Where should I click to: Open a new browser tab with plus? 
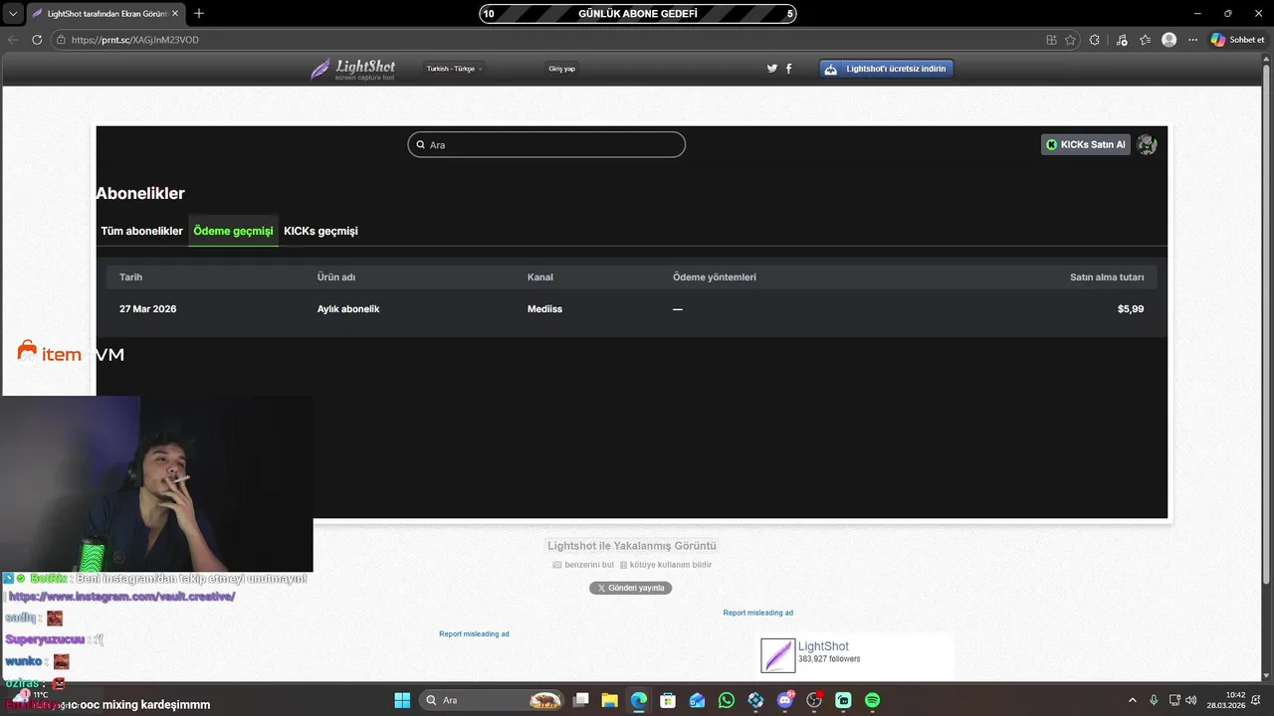click(199, 14)
